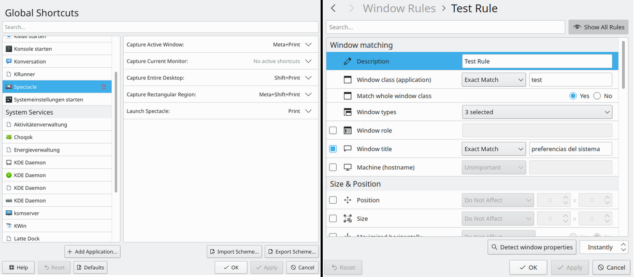Screen dimensions: 634x277
Task: Click the red delete icon on Spectacle row
Action: click(104, 87)
